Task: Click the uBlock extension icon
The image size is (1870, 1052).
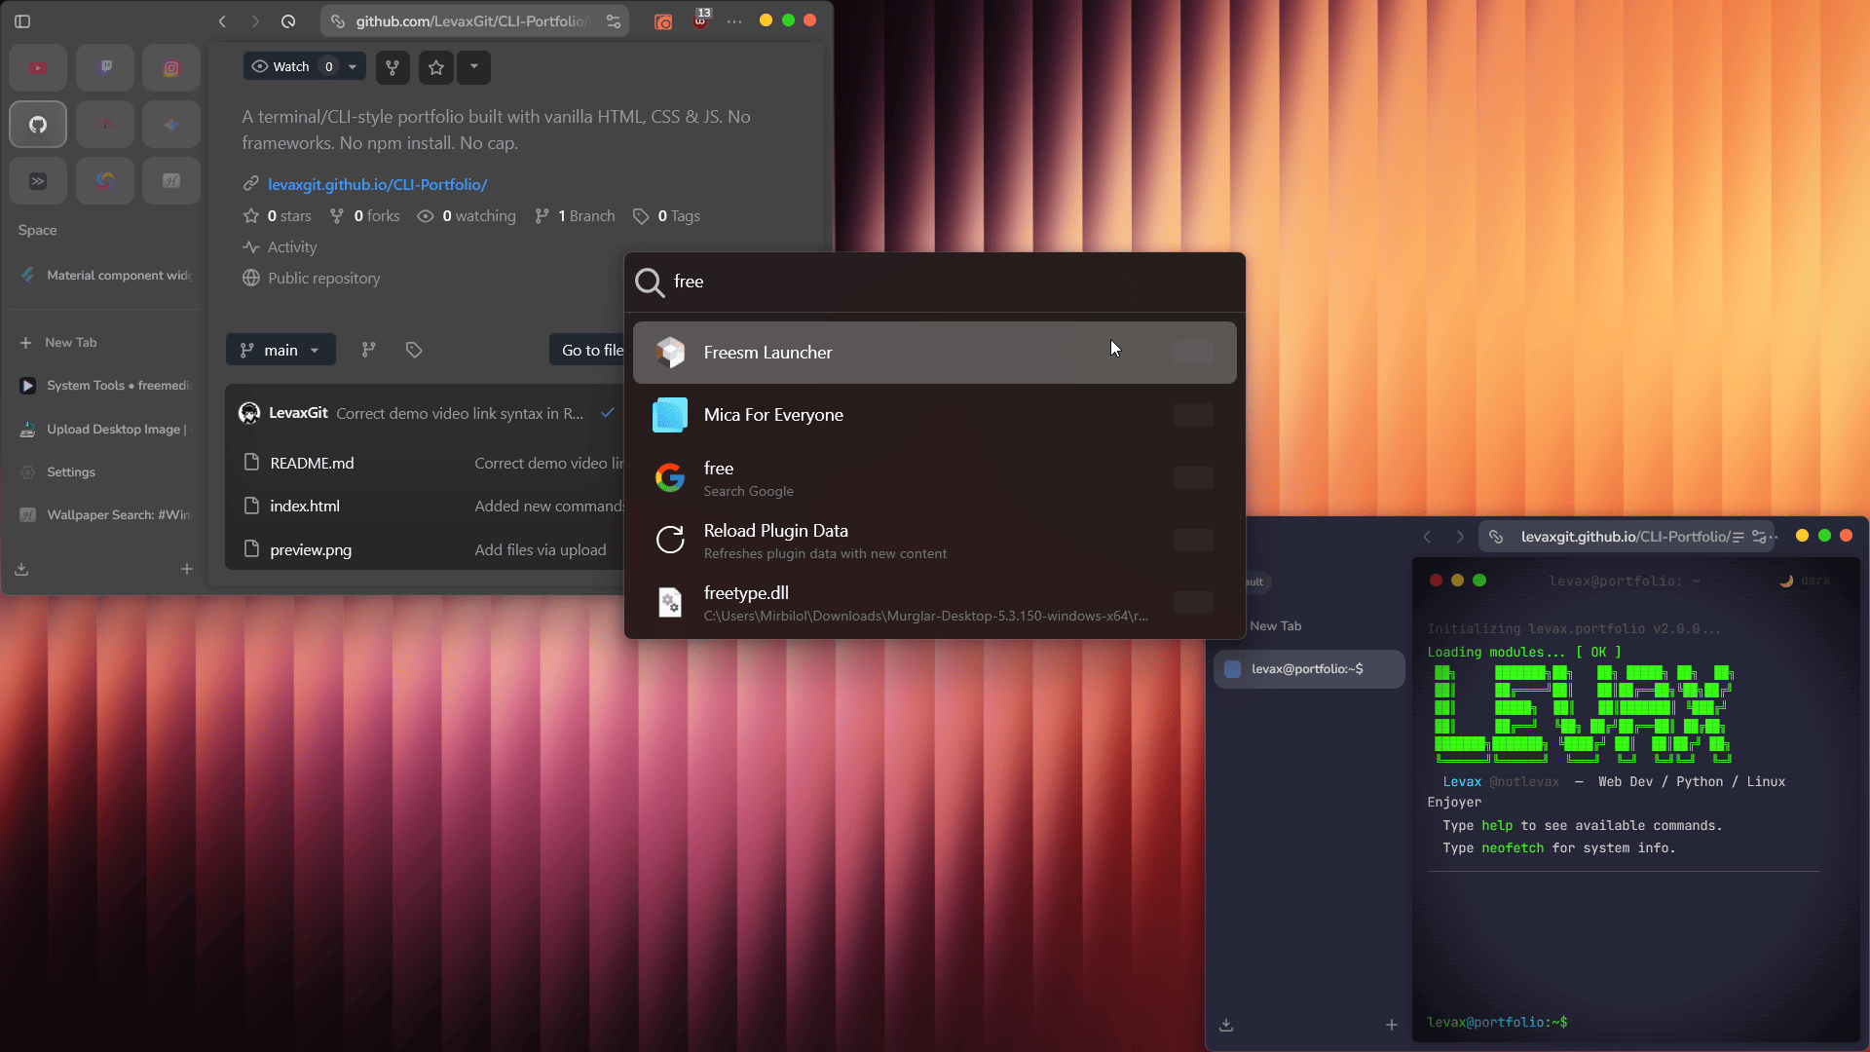Action: coord(700,21)
